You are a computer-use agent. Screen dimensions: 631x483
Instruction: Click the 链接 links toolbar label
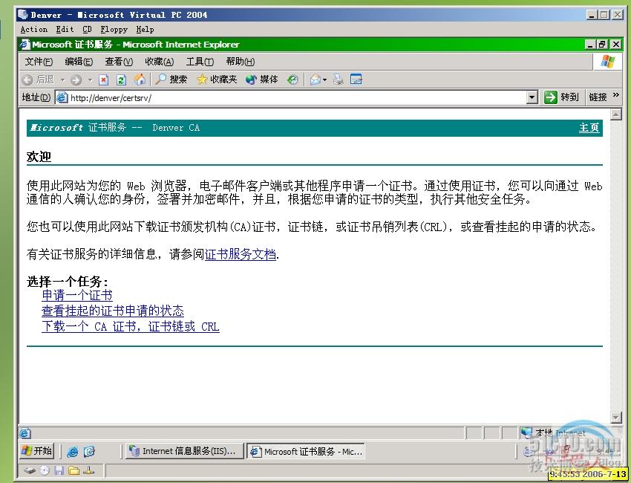[598, 97]
